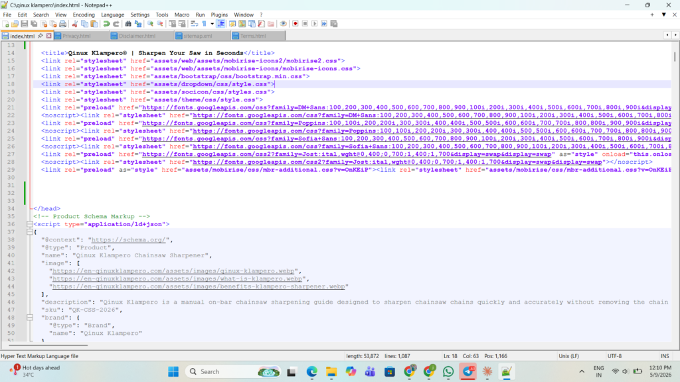Open Unix (LF) line ending selector
The height and width of the screenshot is (382, 680).
(x=568, y=356)
